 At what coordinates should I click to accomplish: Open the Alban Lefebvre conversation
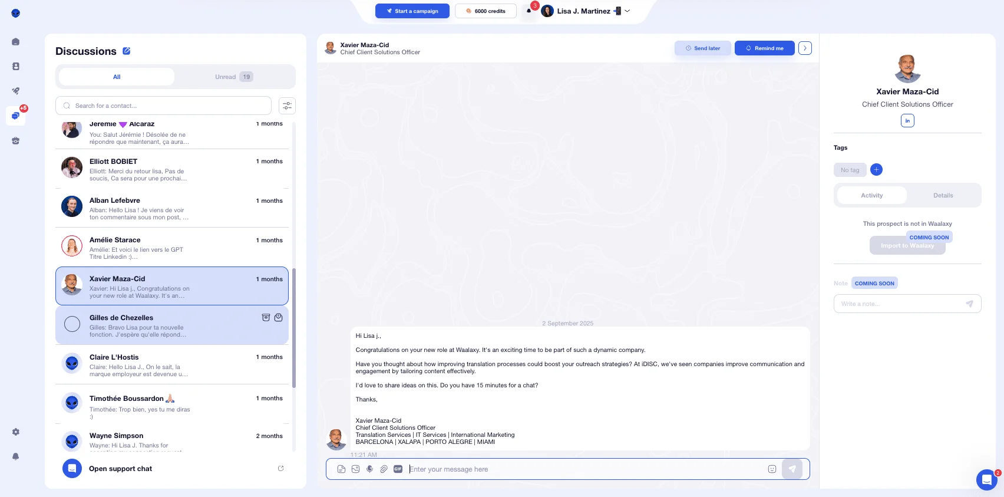pyautogui.click(x=172, y=208)
